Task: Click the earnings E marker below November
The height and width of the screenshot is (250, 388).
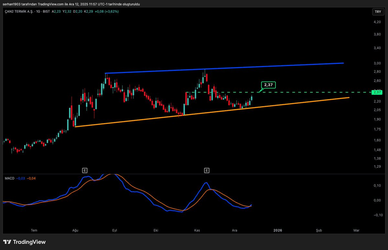Action: tap(206, 170)
